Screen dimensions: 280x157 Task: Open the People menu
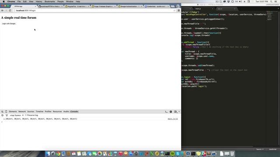tap(60, 1)
